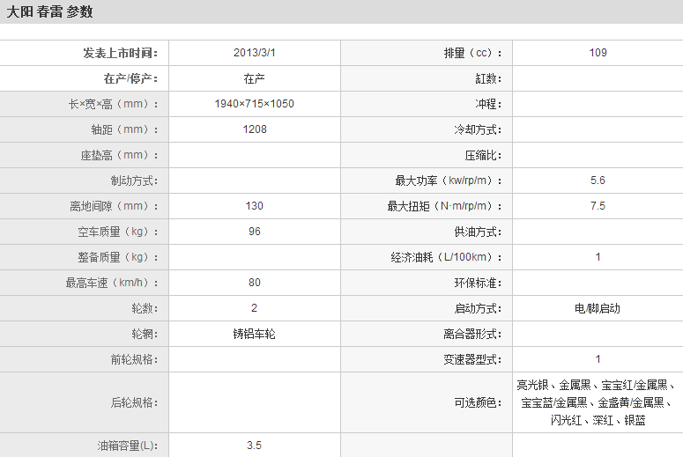Select the available colors list text
This screenshot has width=683, height=457.
point(598,402)
